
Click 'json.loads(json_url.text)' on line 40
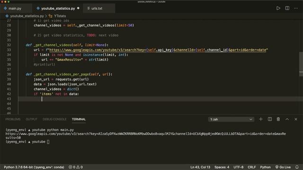coord(72,84)
